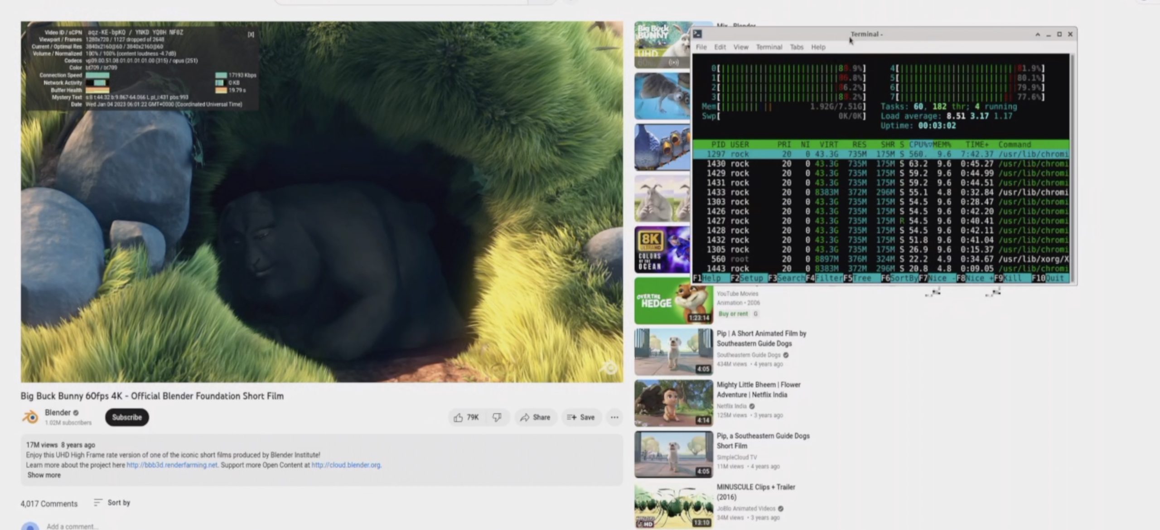Open the cloud.blender.org link
The image size is (1160, 530).
(346, 465)
